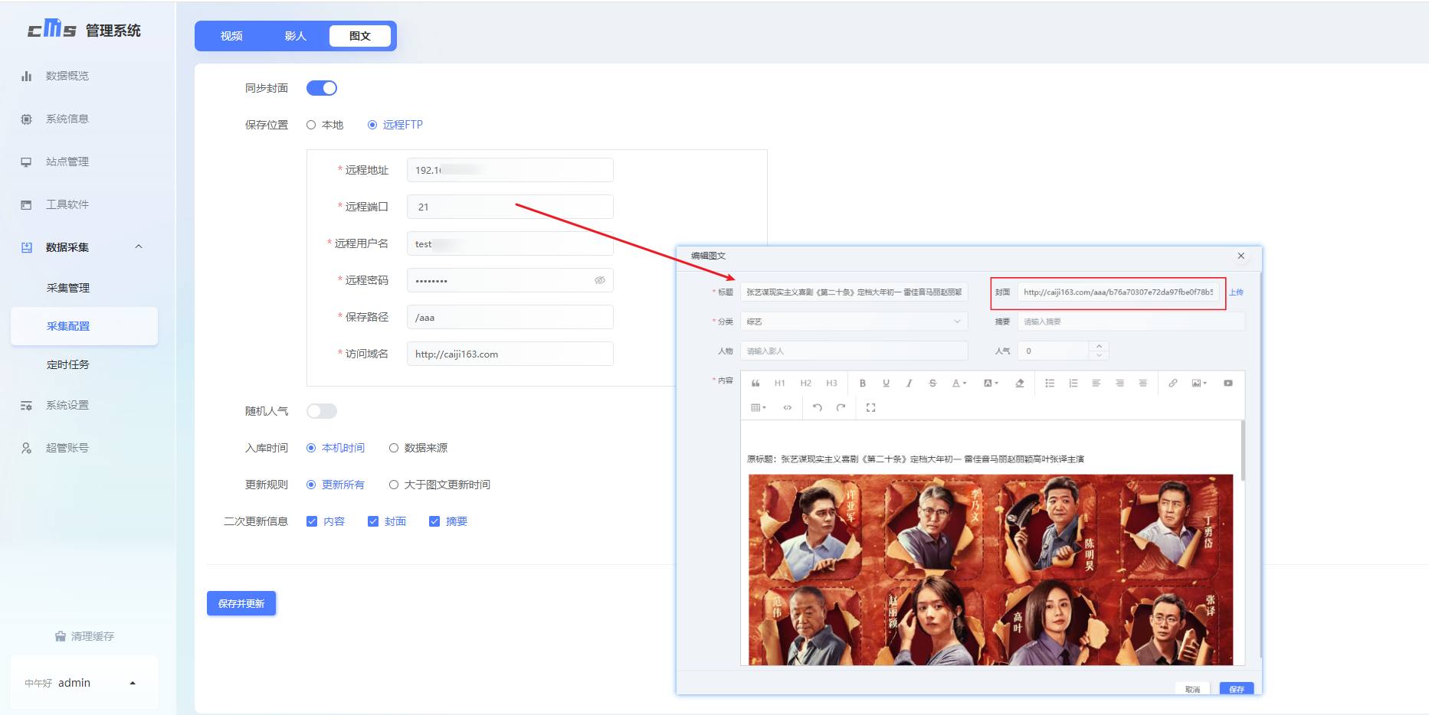Align editor text right
The height and width of the screenshot is (715, 1429).
1119,384
